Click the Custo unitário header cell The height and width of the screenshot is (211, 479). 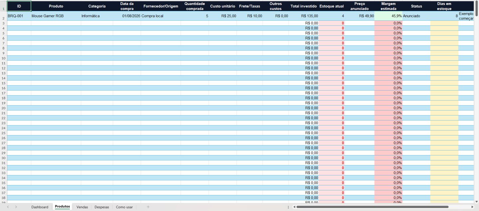click(x=223, y=6)
